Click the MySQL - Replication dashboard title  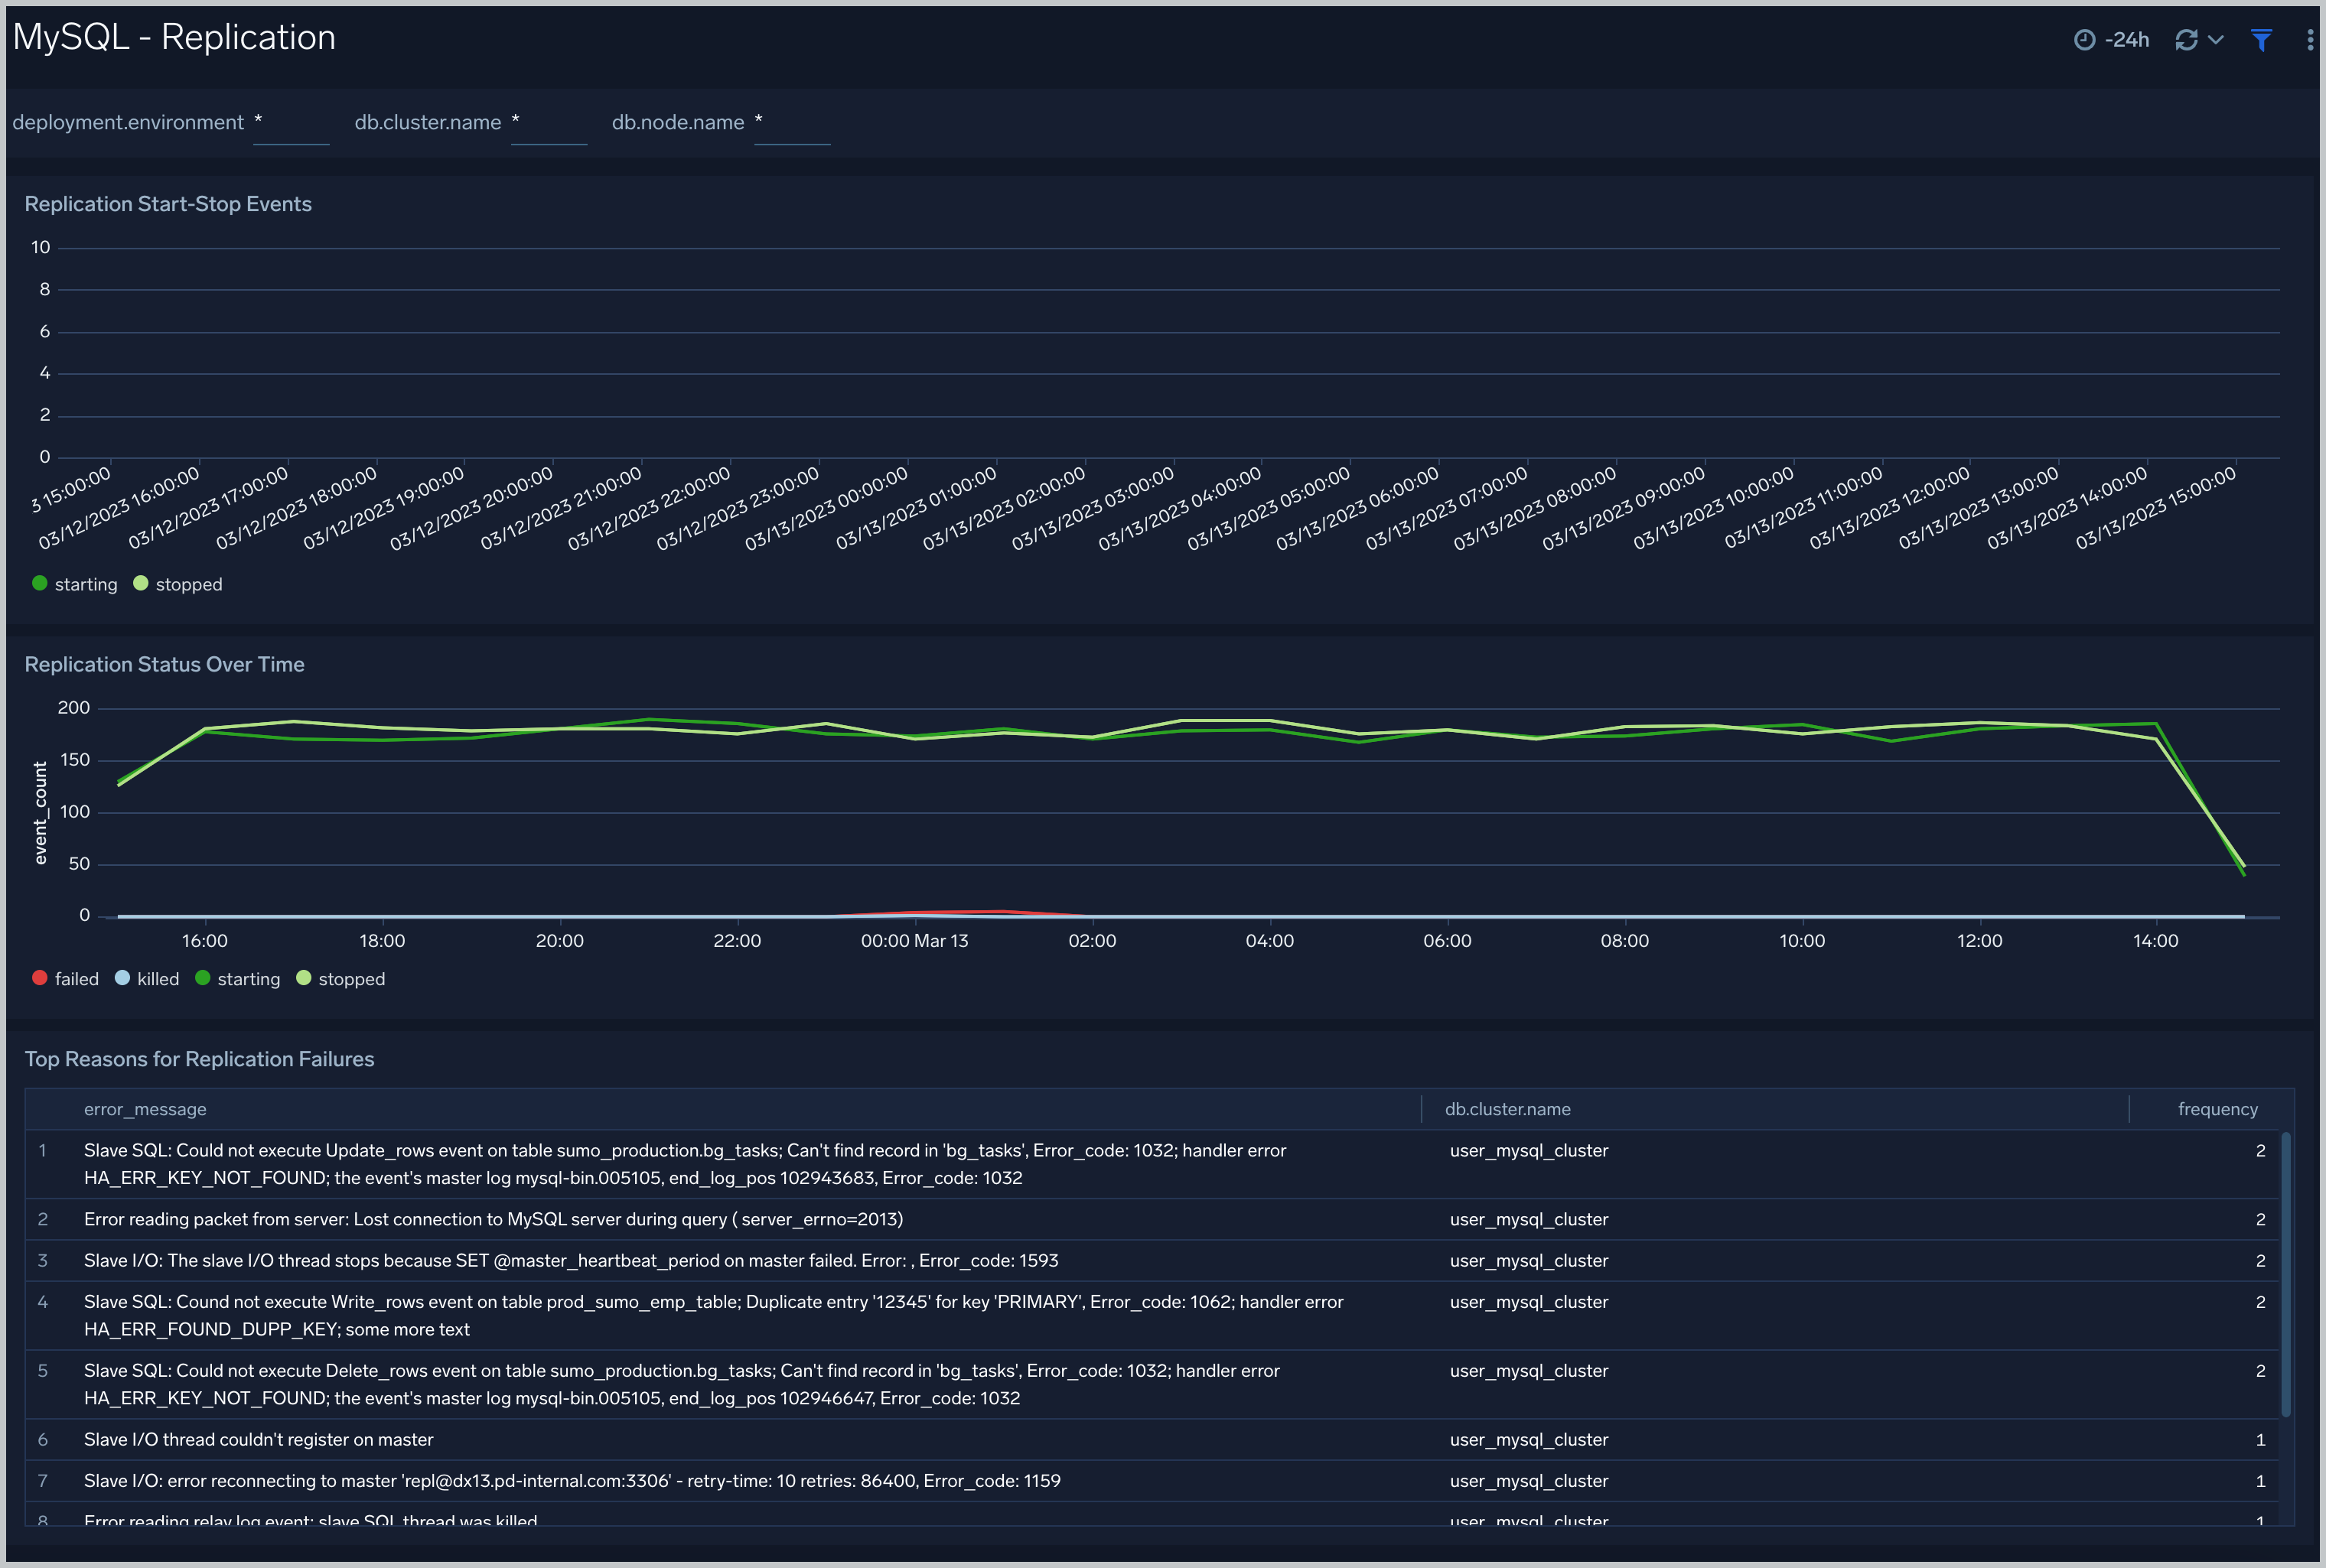pyautogui.click(x=174, y=37)
